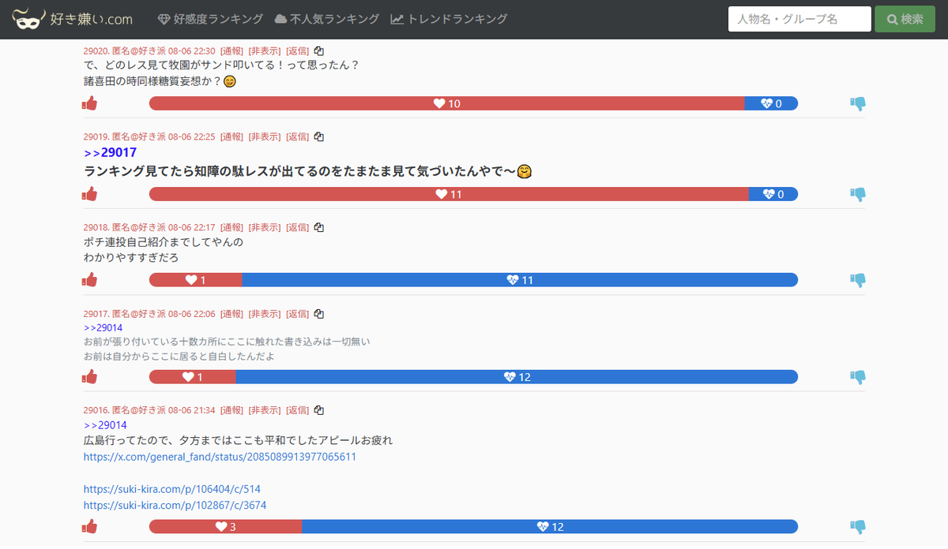Click grey text お前は自分からここに居ると自白したんだよ
The height and width of the screenshot is (549, 948).
click(179, 357)
